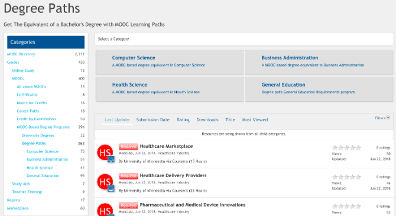
Task: Open the Healthcare Delivery Providers resource title
Action: click(x=173, y=175)
